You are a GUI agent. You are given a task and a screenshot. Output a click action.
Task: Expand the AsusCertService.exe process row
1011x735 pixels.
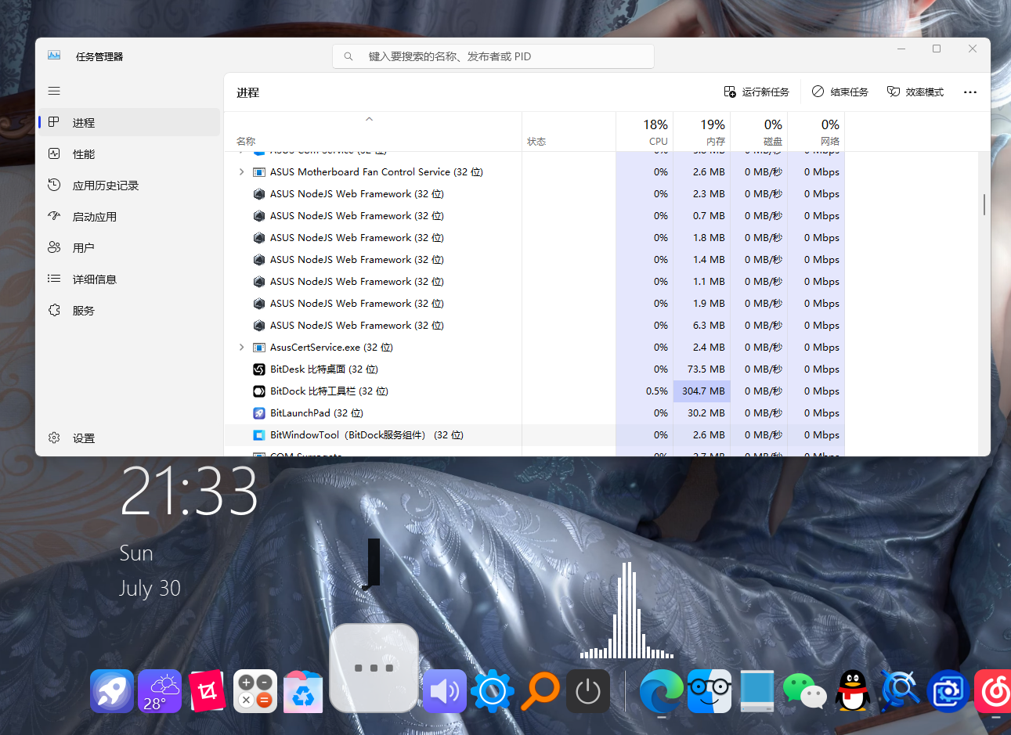[241, 348]
